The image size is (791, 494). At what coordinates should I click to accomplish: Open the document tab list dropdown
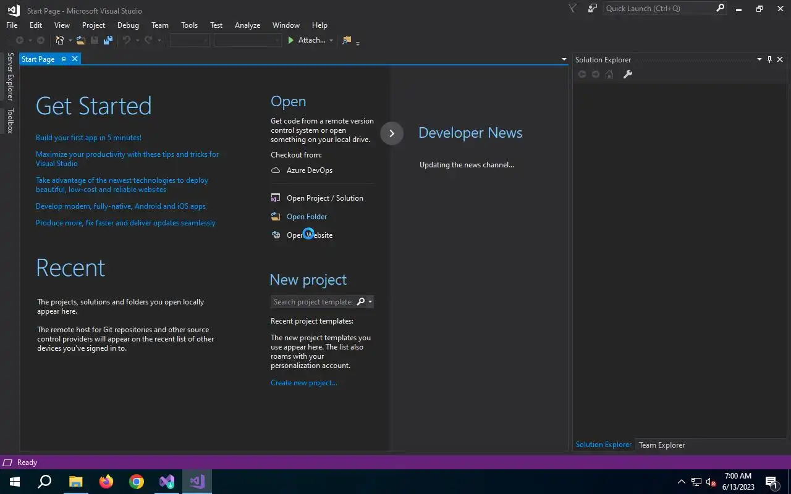click(564, 59)
